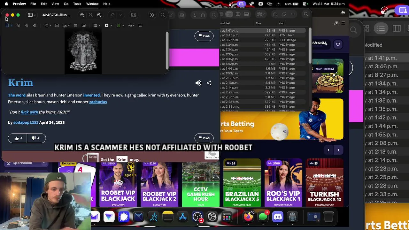
Task: Click the Adjust Size tool icon
Action: click(84, 26)
